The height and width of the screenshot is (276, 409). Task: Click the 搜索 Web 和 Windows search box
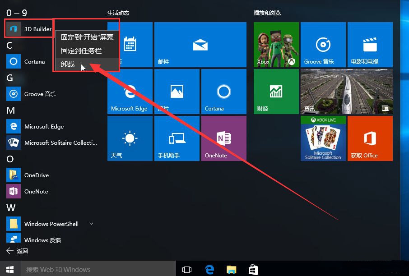98,270
